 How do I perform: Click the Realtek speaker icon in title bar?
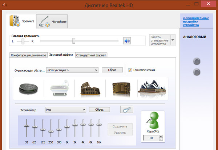pos(4,5)
